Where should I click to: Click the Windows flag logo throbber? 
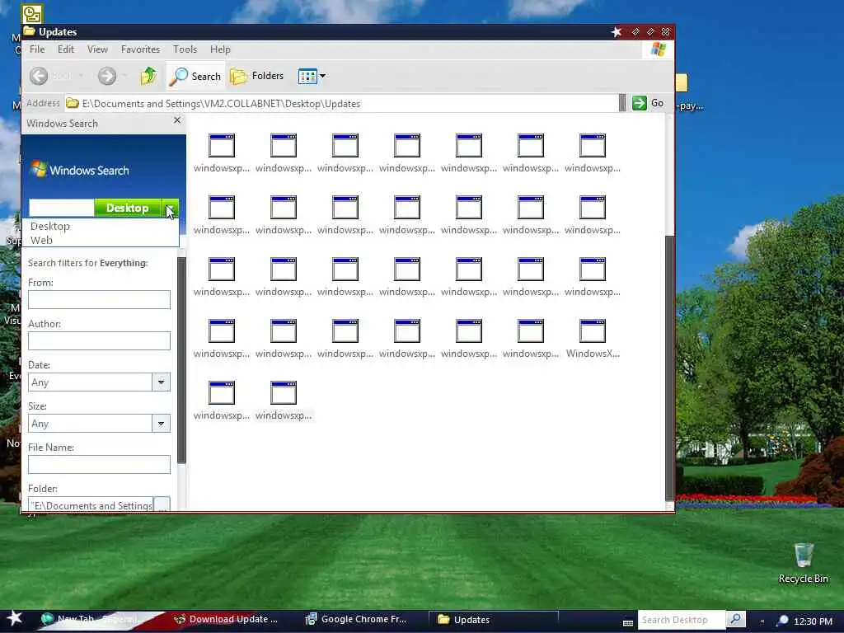659,49
